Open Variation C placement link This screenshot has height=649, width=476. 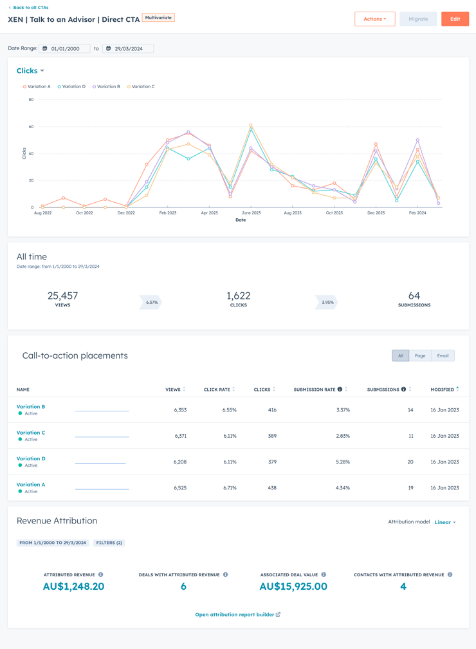click(31, 433)
